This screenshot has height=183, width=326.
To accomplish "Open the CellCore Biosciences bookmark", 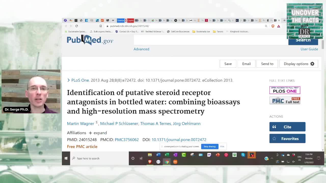I will coord(178,32).
